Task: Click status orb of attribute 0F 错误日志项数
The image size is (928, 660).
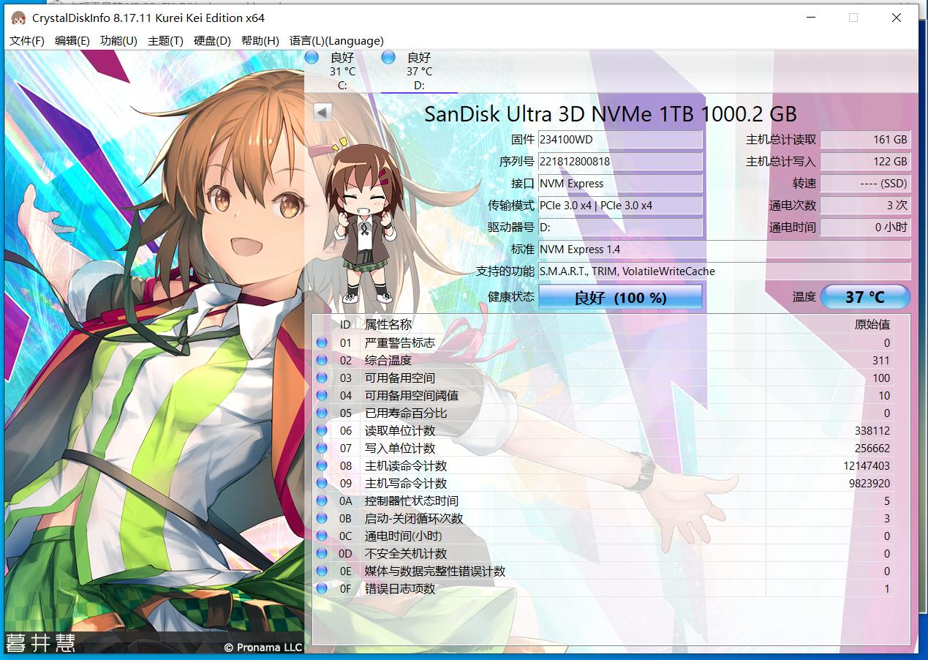Action: (322, 588)
